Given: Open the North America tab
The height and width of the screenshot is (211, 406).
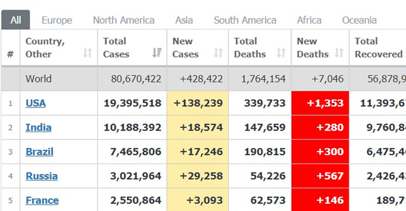Looking at the screenshot, I should click(x=123, y=20).
